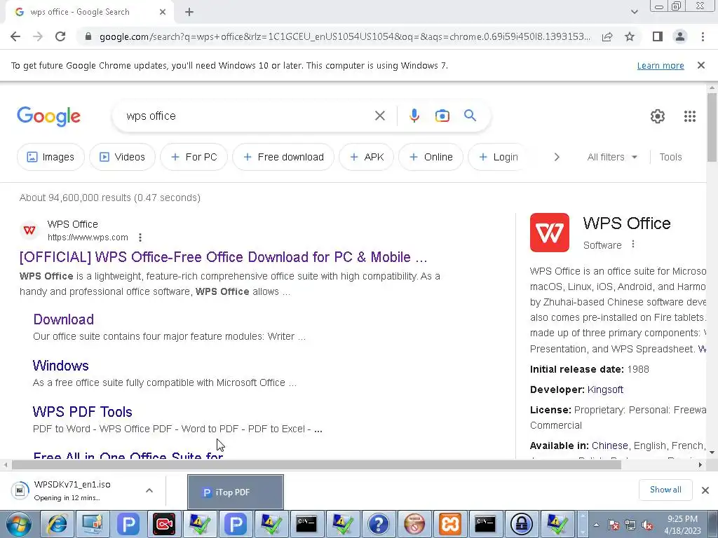The image size is (718, 538).
Task: Open the WPSDKv71_en1.iso download item
Action: click(72, 490)
